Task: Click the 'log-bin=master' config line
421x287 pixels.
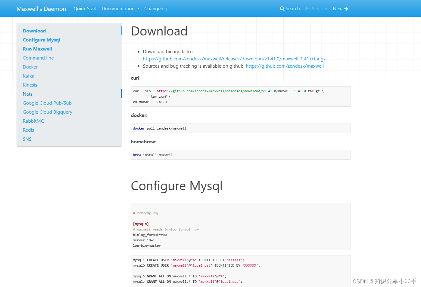Action: click(147, 246)
